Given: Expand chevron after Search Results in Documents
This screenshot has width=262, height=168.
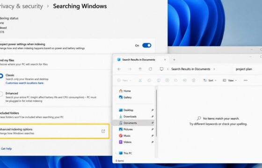Looking at the screenshot, I should point(214,69).
